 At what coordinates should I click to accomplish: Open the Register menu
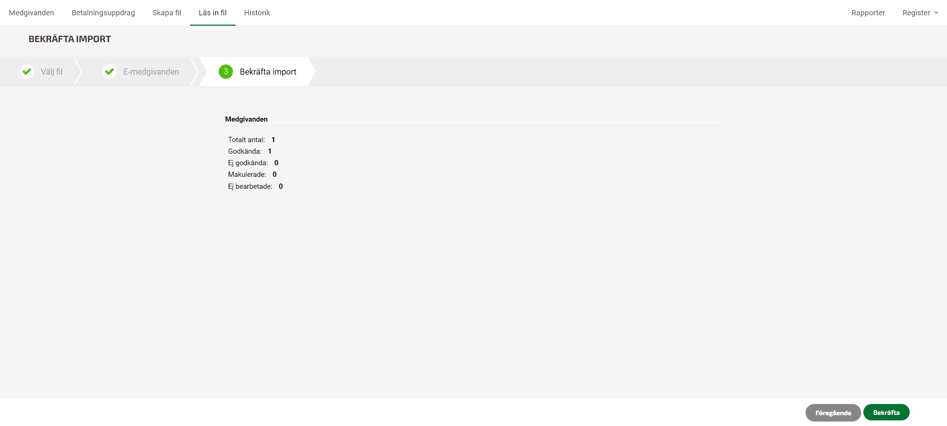pos(916,13)
